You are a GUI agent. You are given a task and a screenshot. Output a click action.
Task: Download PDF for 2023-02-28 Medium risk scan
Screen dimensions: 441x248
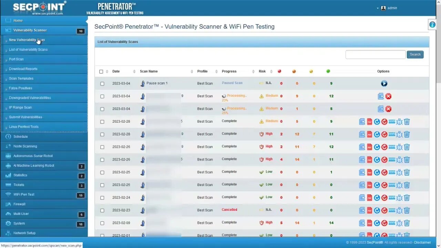(x=369, y=122)
